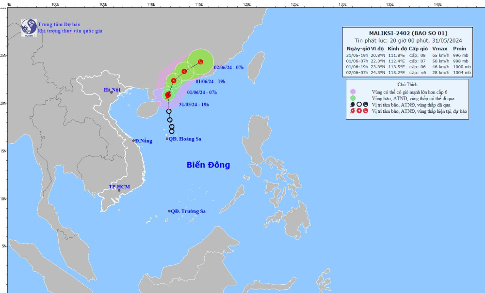Viewport: 485px width, 293px height.
Task: Click legend text 'Vùng bão, ATNĐ, vùng thấp có thể đi qua'
Action: (413, 98)
